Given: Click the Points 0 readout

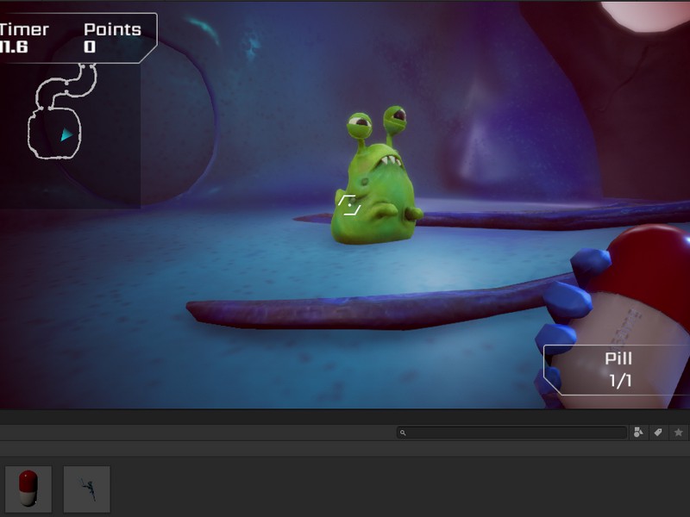Looking at the screenshot, I should pos(112,38).
